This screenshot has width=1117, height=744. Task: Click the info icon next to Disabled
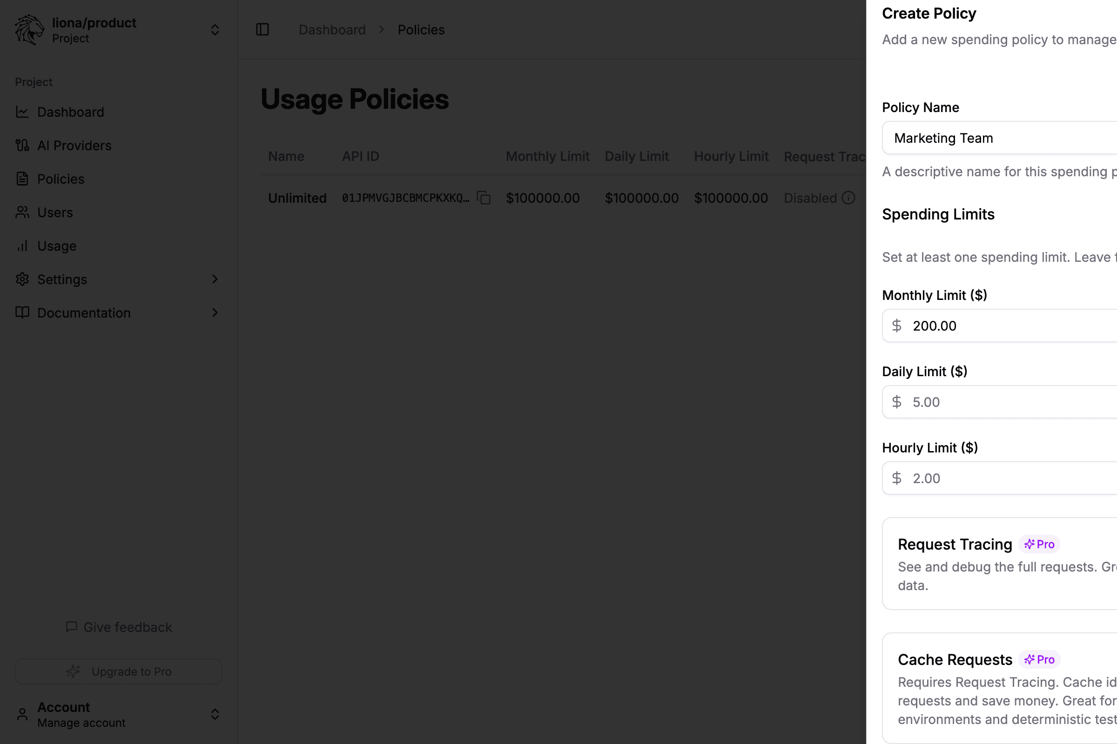(848, 198)
